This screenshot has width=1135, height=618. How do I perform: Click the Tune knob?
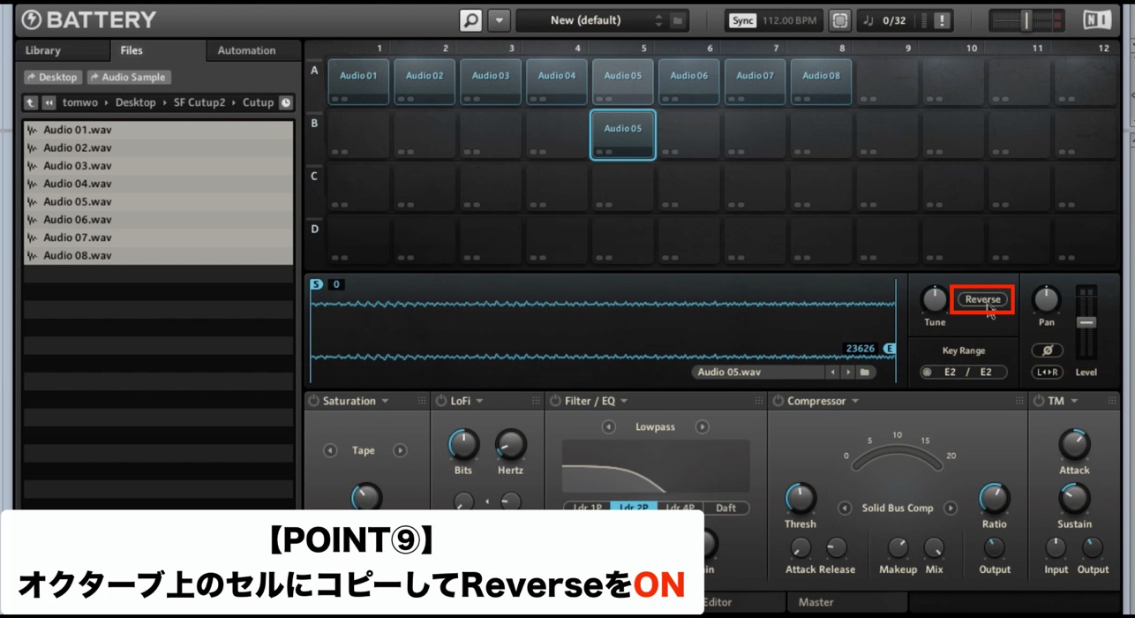pyautogui.click(x=934, y=299)
